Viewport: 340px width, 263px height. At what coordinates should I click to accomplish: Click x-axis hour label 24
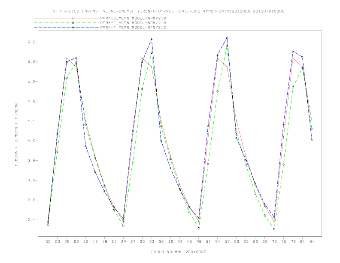point(123,242)
